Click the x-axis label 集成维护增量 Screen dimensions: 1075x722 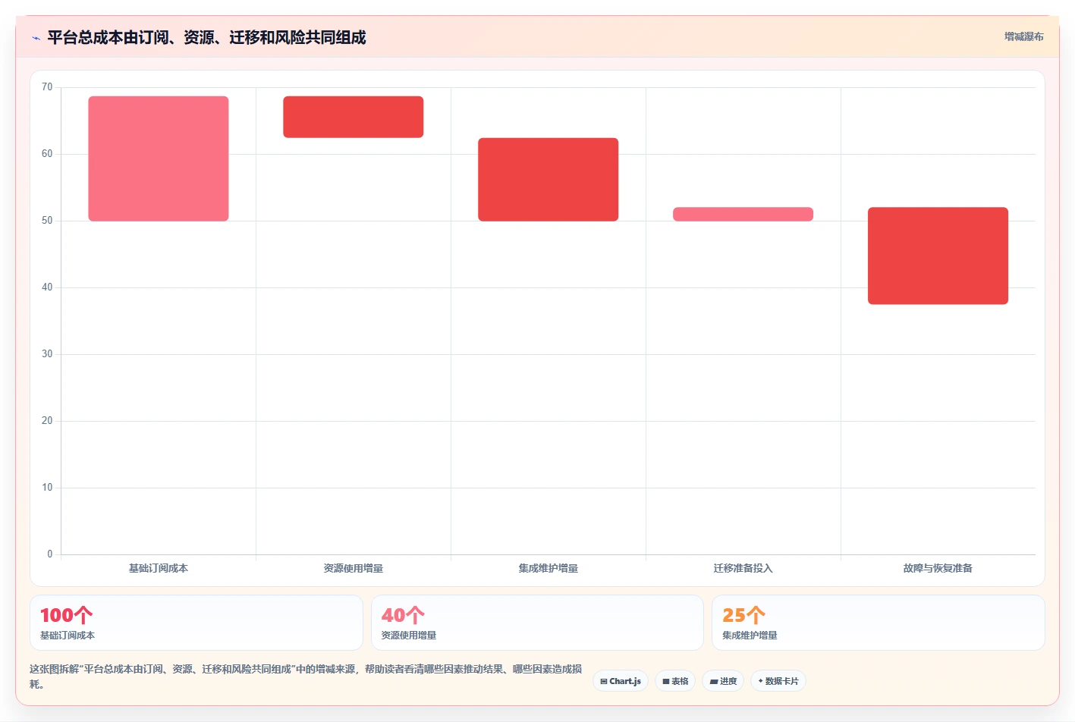(x=549, y=568)
